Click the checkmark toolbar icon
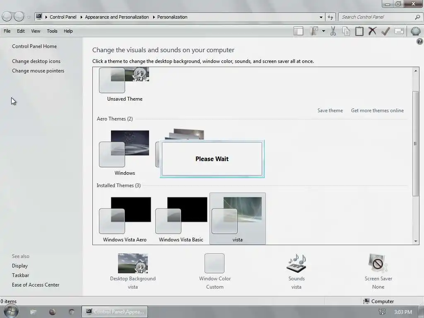The image size is (424, 318). click(385, 31)
